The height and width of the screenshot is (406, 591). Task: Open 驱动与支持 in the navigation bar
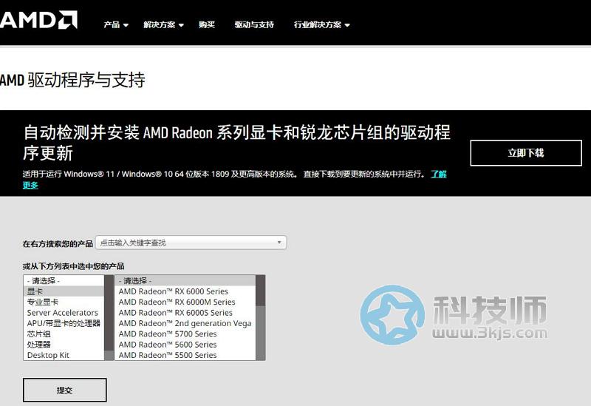(254, 25)
